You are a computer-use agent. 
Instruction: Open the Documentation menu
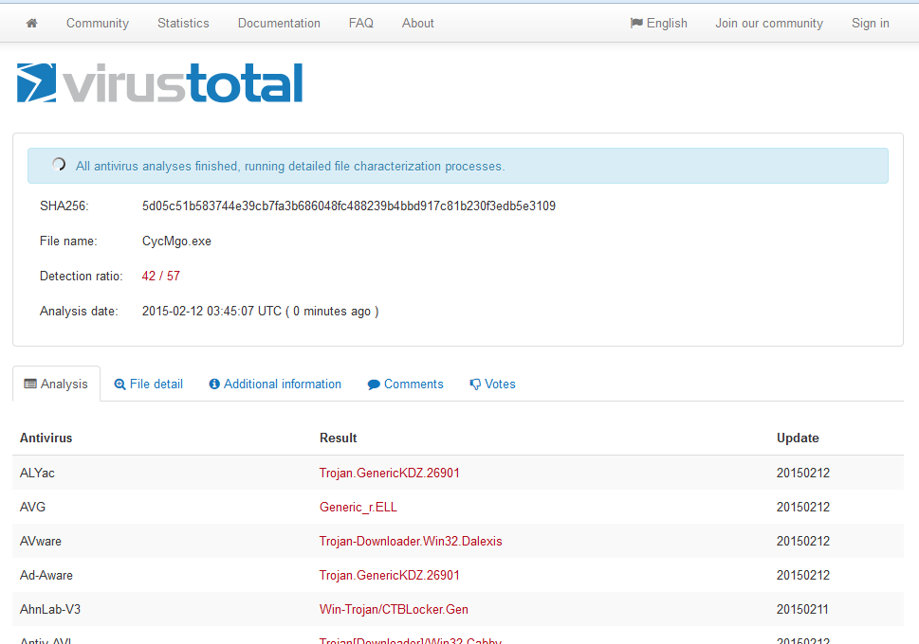[279, 24]
